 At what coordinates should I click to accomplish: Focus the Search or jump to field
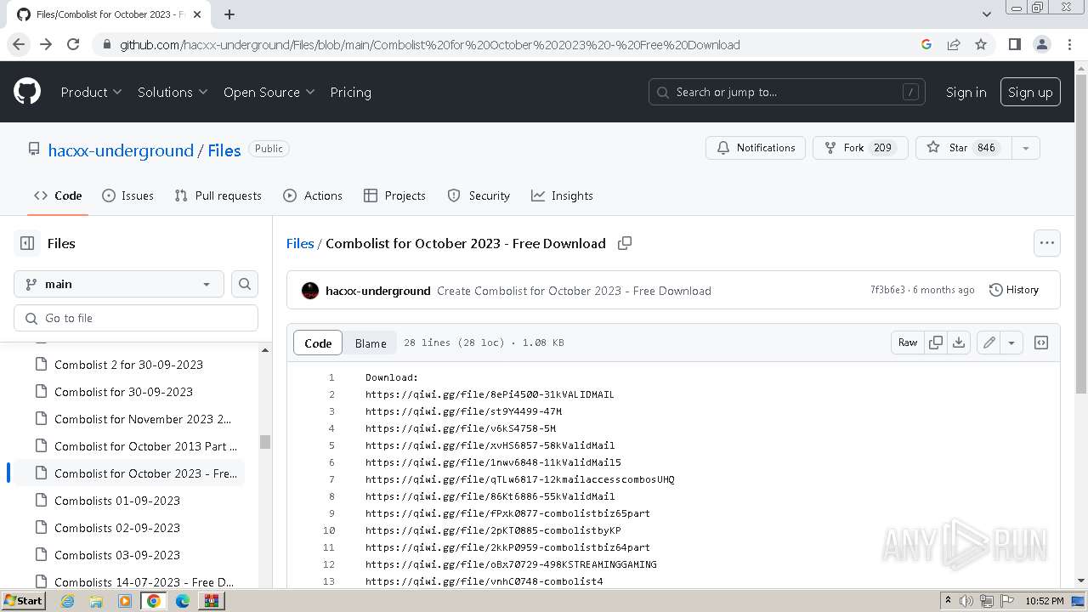click(x=787, y=92)
